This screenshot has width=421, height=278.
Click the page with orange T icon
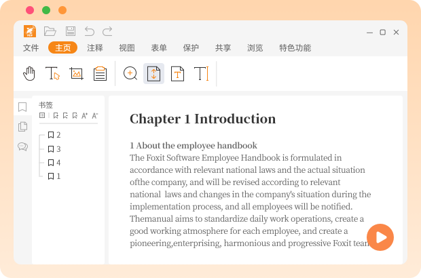click(x=177, y=73)
